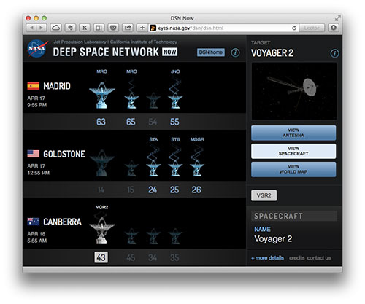Click the plus add bookmark button
The width and height of the screenshot is (365, 304).
142,28
